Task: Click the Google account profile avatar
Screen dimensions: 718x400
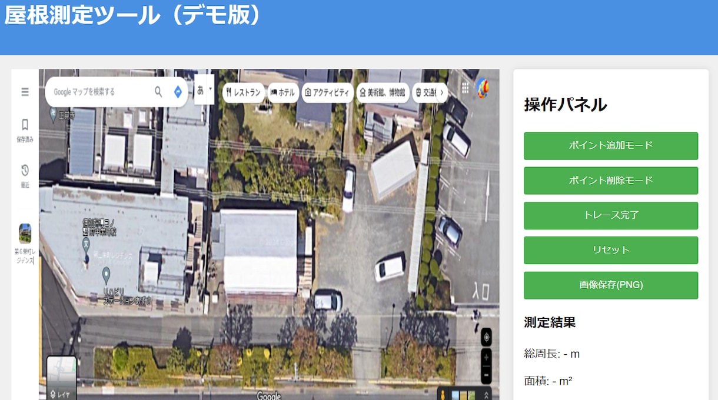Action: 483,88
